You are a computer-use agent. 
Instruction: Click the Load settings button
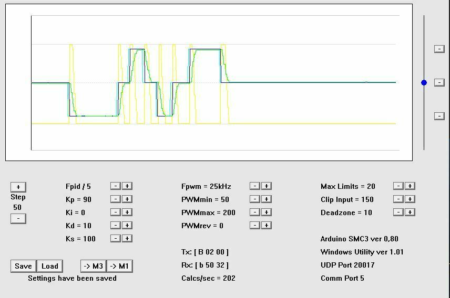(50, 266)
